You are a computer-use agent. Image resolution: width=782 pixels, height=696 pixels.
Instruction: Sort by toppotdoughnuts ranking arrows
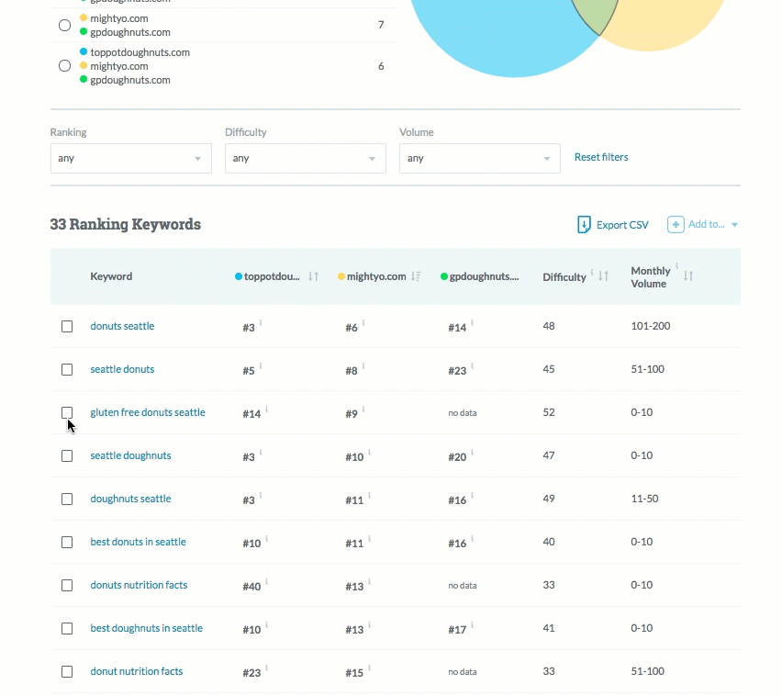[313, 276]
